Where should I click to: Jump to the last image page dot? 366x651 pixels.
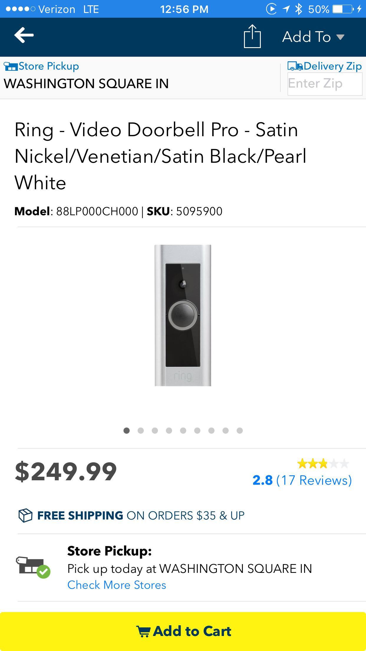240,431
